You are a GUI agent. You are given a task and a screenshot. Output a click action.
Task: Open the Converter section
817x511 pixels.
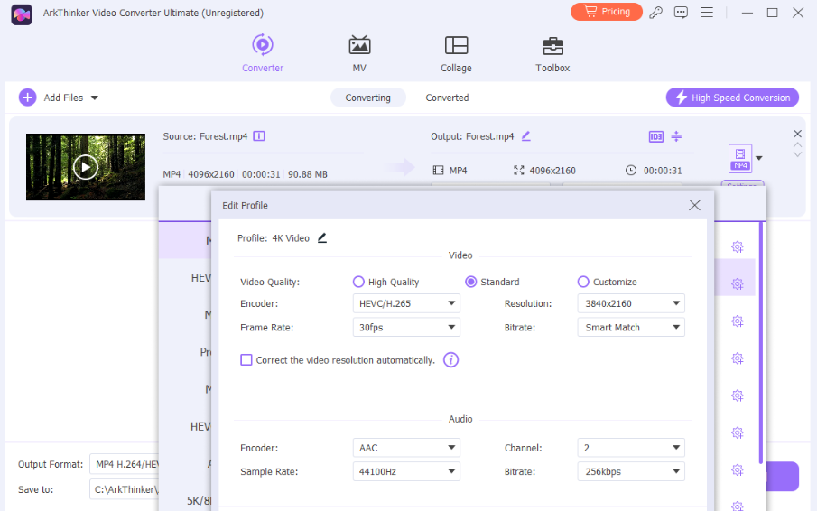tap(263, 53)
